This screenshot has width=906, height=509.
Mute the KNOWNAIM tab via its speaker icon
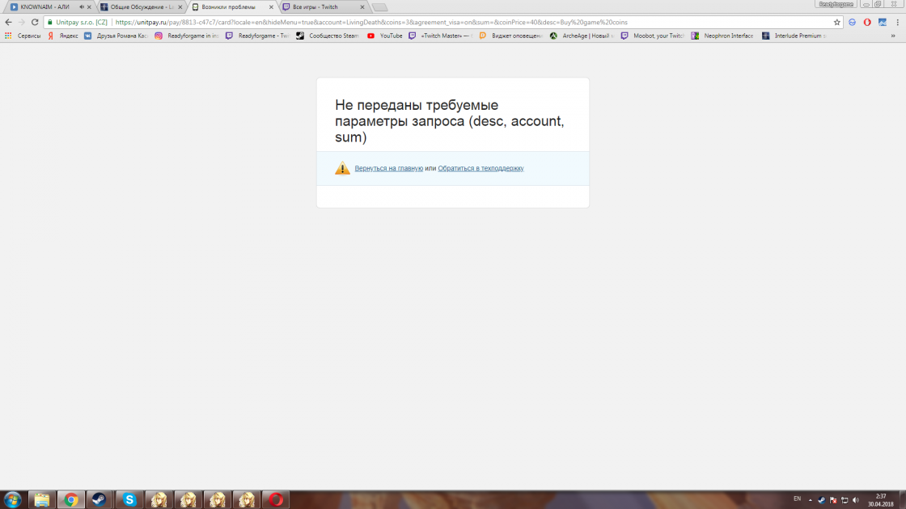click(x=81, y=6)
